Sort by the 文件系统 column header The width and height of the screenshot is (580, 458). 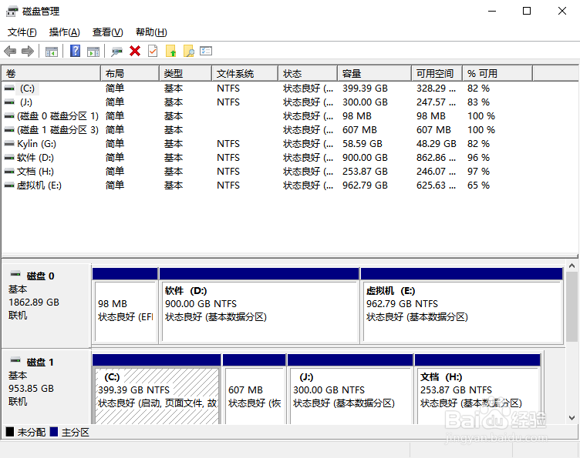coord(244,73)
